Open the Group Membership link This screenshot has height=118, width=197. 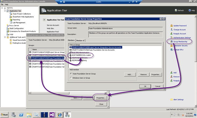tap(180, 41)
